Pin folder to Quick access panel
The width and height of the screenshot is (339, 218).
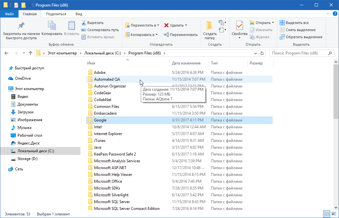pos(21,31)
